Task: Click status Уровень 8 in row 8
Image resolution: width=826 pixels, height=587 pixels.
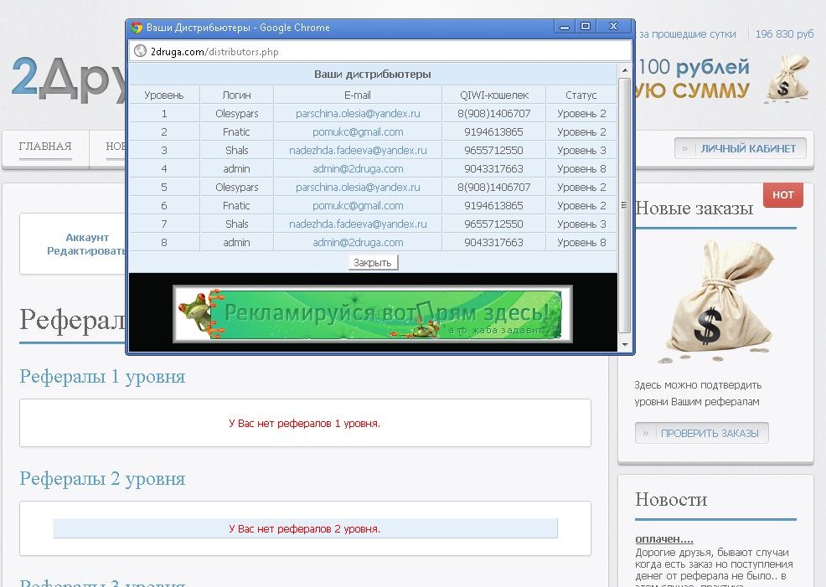Action: tap(581, 242)
